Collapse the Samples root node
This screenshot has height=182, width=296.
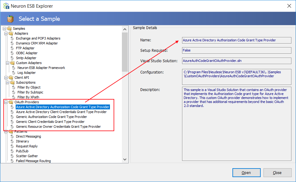pyautogui.click(x=5, y=28)
